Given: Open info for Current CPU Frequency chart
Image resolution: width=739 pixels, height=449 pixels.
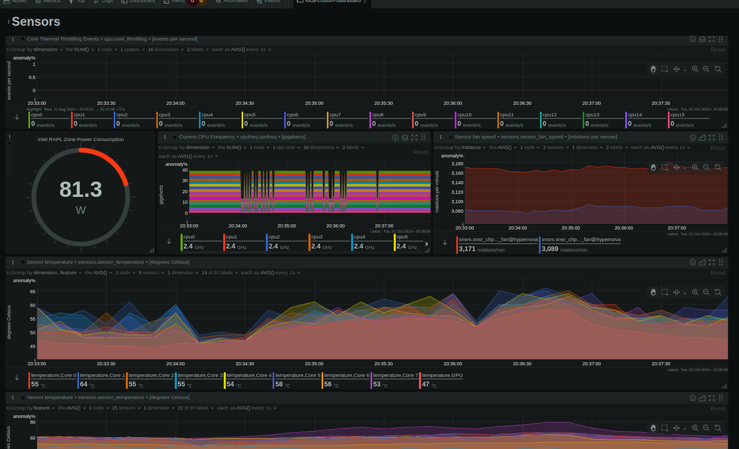Looking at the screenshot, I should [x=395, y=137].
